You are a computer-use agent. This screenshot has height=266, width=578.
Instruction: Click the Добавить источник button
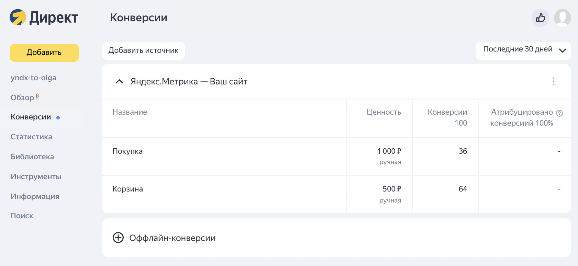pos(143,50)
